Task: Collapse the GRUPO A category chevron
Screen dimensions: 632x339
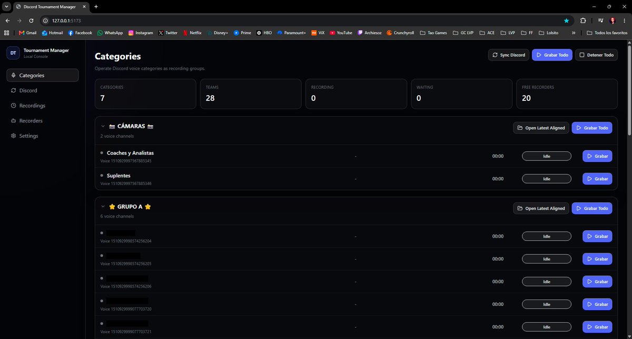Action: pos(103,207)
